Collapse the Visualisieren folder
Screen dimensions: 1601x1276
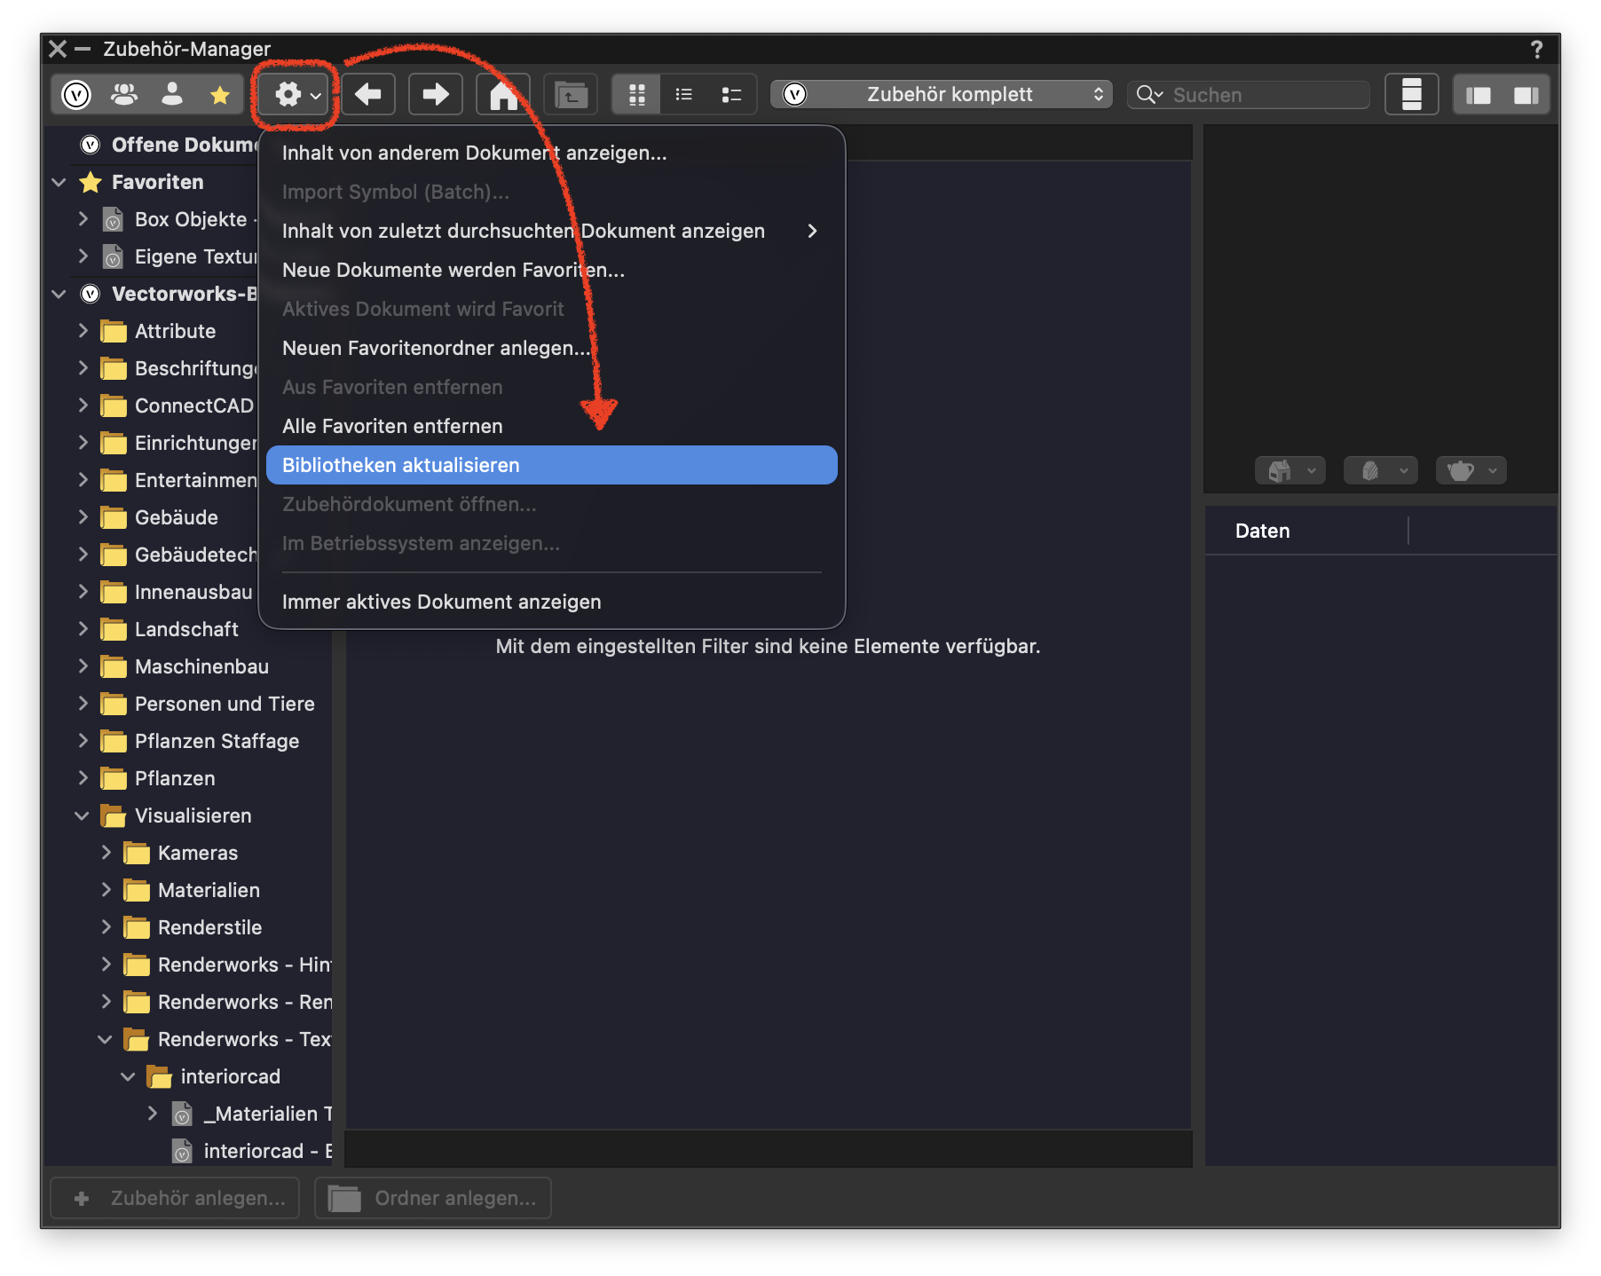pos(83,815)
